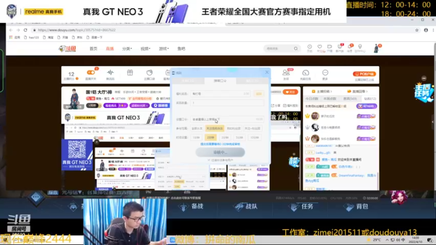Go to 直播 in the Douyu nav
436x245 pixels.
(110, 48)
